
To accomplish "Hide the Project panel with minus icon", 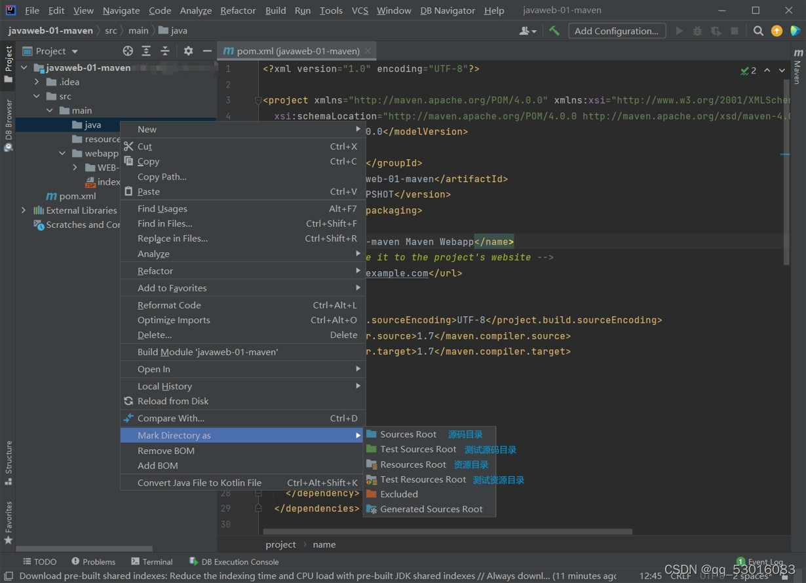I will click(207, 51).
